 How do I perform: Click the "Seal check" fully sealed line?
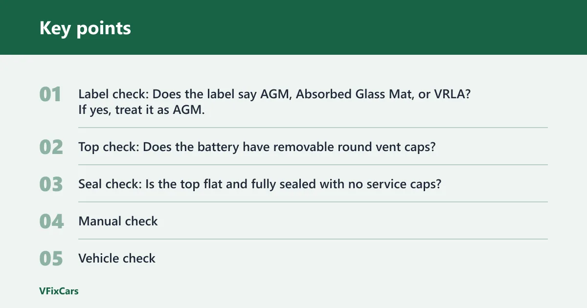click(263, 184)
